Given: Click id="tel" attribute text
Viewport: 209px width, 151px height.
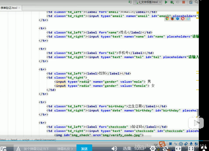Looking at the screenshot, I should tap(153, 57).
